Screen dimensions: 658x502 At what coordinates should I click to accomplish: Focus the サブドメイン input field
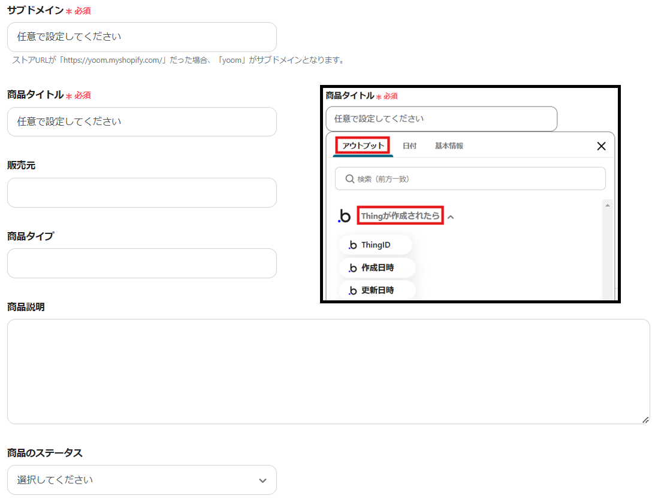[142, 37]
